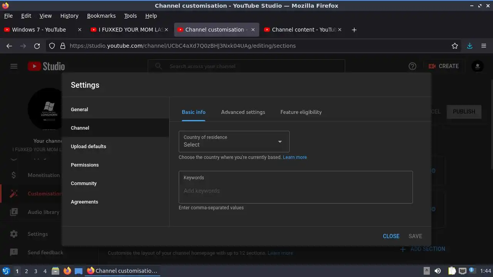This screenshot has height=277, width=493.
Task: Close the Windows 7 - YouTube tab
Action: coord(80,30)
